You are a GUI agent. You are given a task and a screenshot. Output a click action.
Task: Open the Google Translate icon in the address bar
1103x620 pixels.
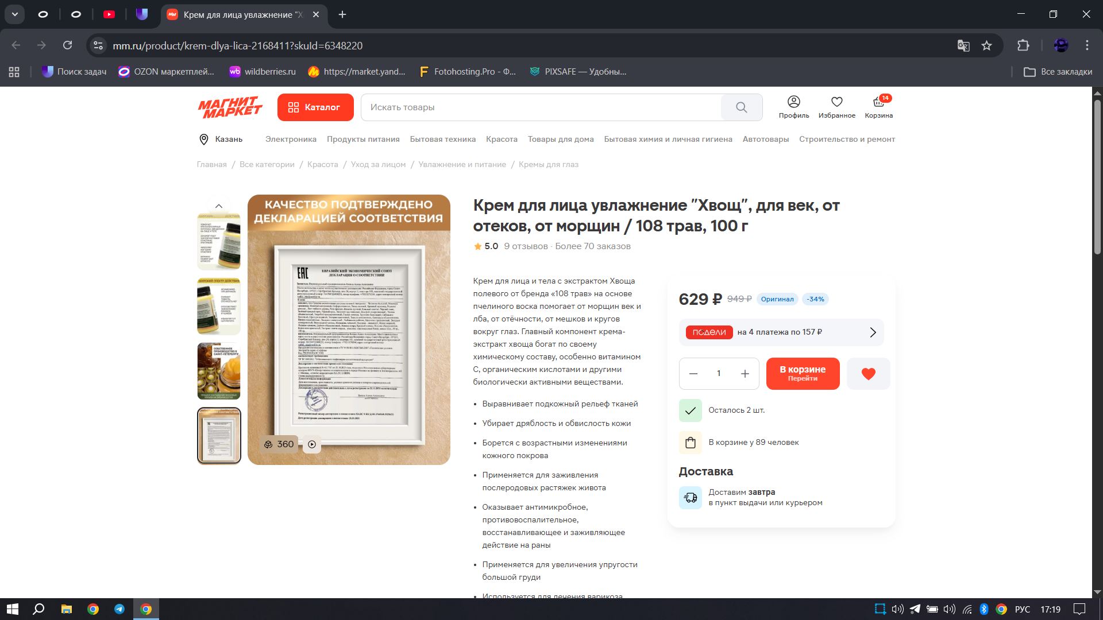pos(963,45)
